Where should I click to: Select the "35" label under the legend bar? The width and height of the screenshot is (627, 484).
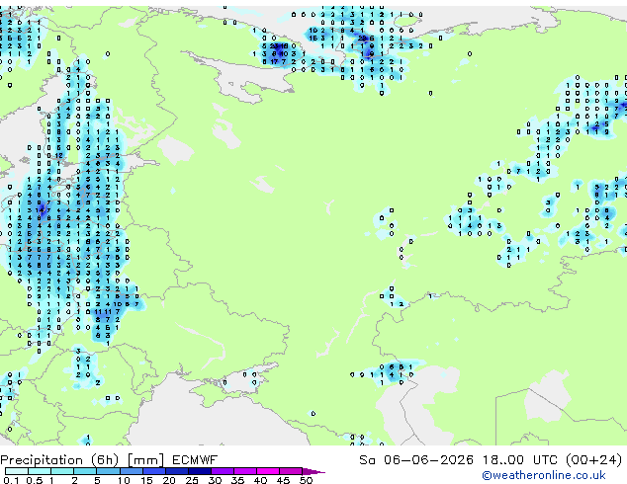238,480
